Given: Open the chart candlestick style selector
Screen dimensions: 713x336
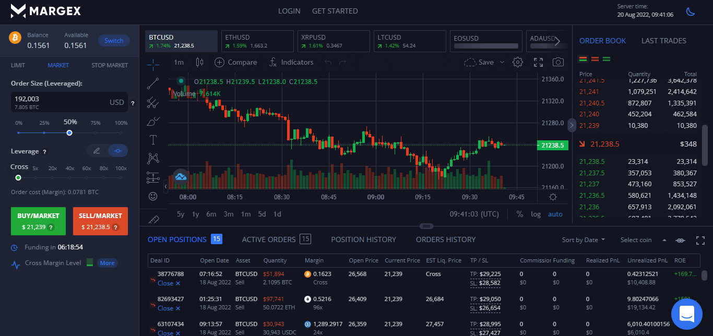Looking at the screenshot, I should [x=199, y=62].
